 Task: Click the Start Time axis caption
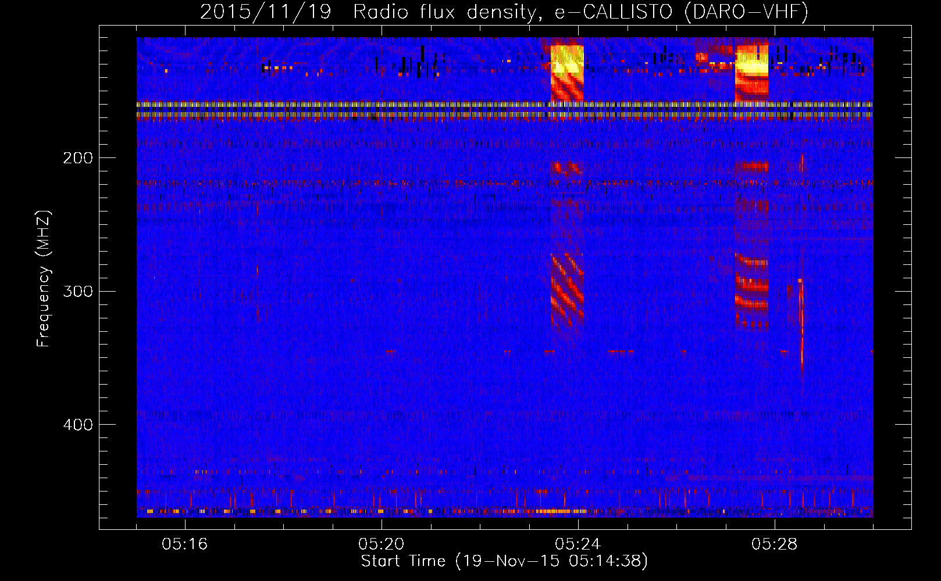pos(504,561)
